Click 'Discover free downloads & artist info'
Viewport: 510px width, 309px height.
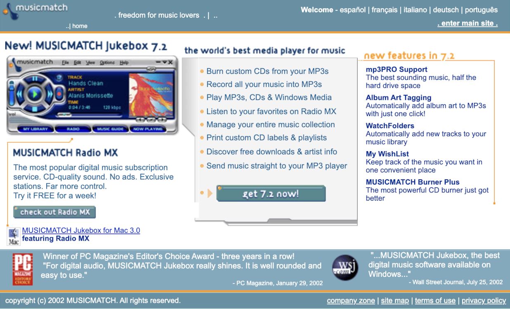(x=272, y=152)
